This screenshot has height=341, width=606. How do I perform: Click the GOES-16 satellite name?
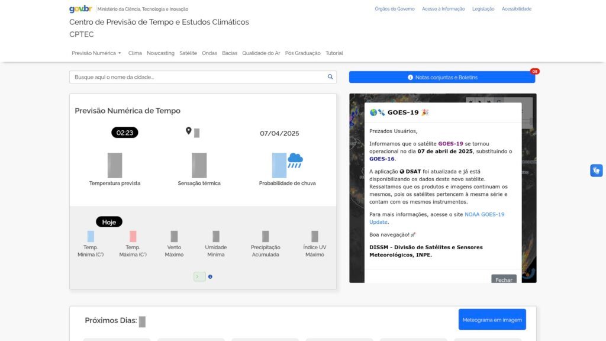pos(382,159)
